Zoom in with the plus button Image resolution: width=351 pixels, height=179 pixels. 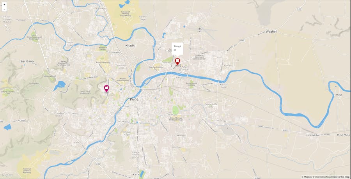tap(4, 4)
